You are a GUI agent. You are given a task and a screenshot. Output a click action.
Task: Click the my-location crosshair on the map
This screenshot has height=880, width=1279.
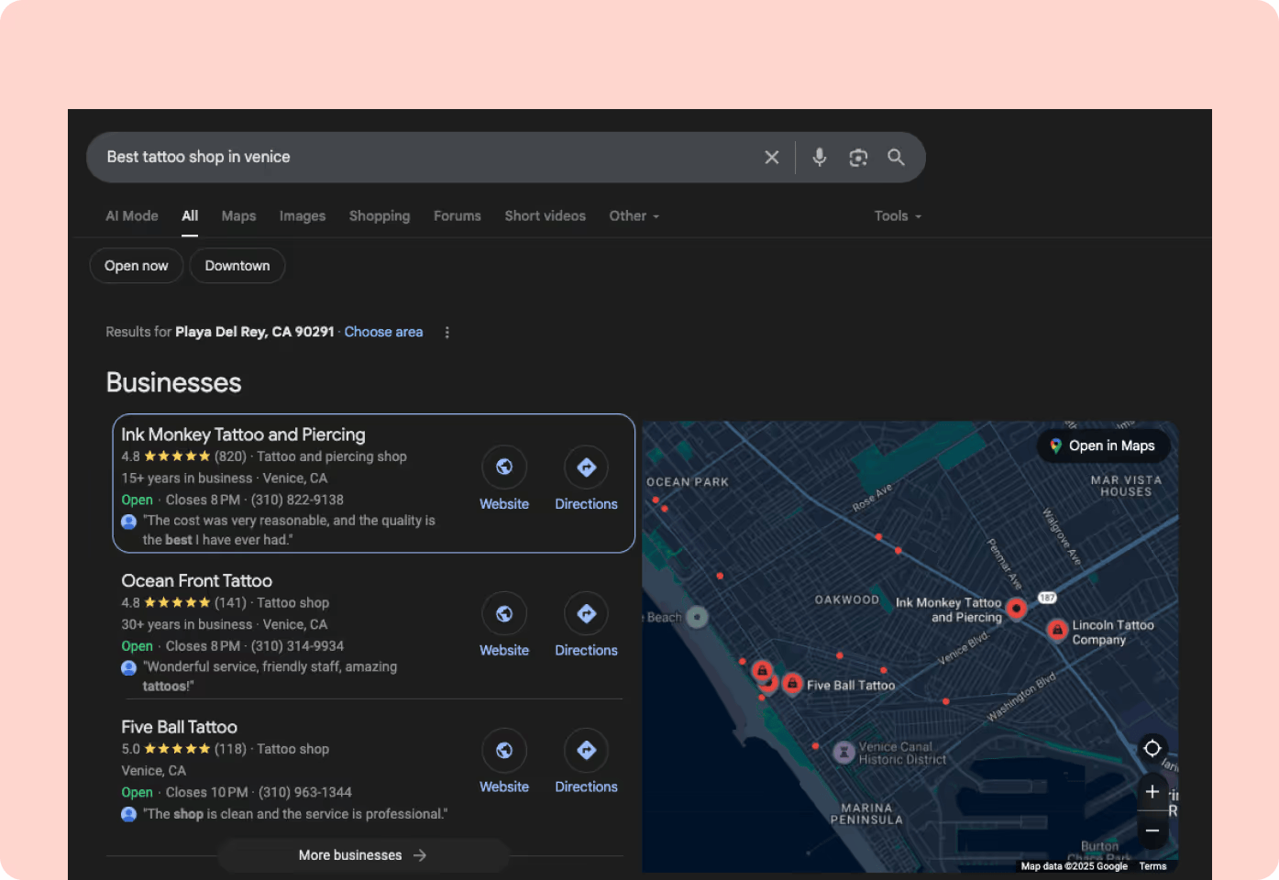[x=1152, y=748]
